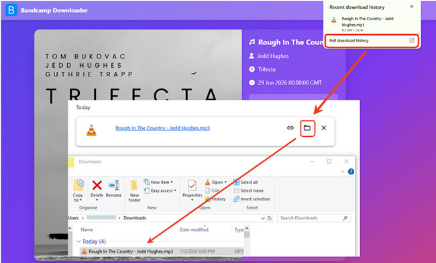This screenshot has width=436, height=263.
Task: Click the red Delete icon in ribbon
Action: pos(97,185)
